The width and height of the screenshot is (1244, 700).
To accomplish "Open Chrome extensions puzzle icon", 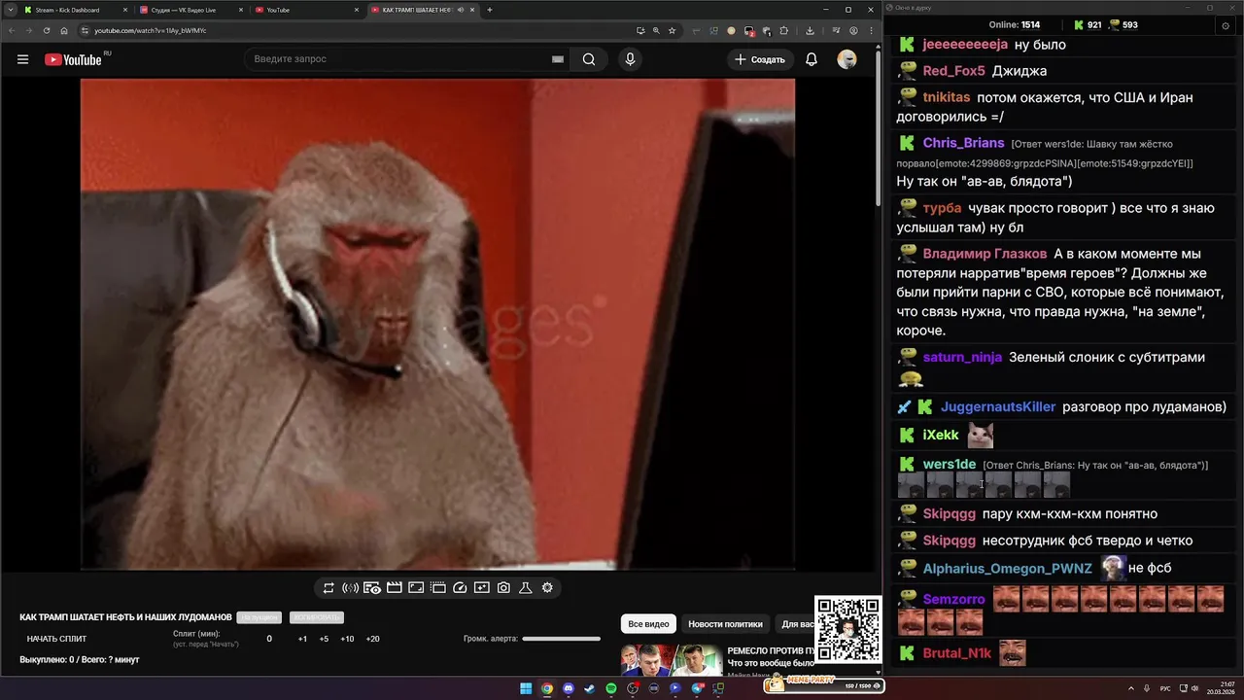I will (x=783, y=30).
